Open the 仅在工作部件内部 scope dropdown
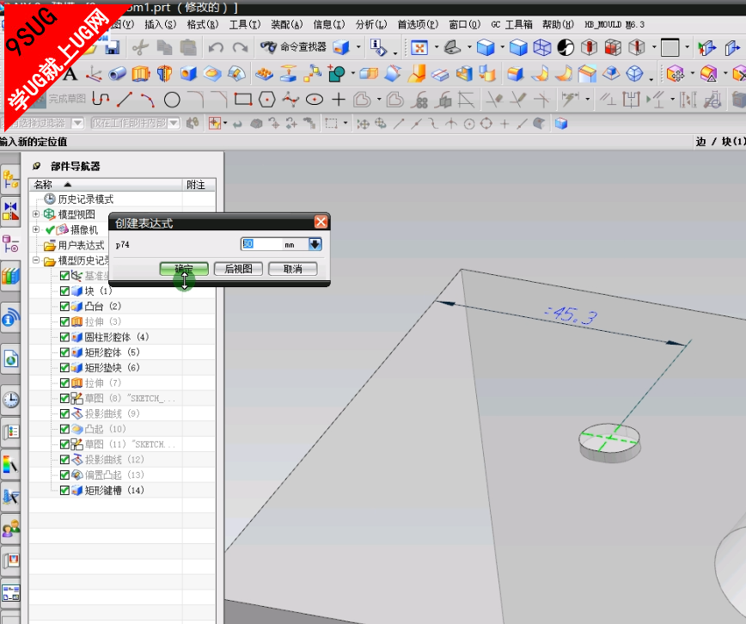Image resolution: width=746 pixels, height=624 pixels. click(174, 123)
